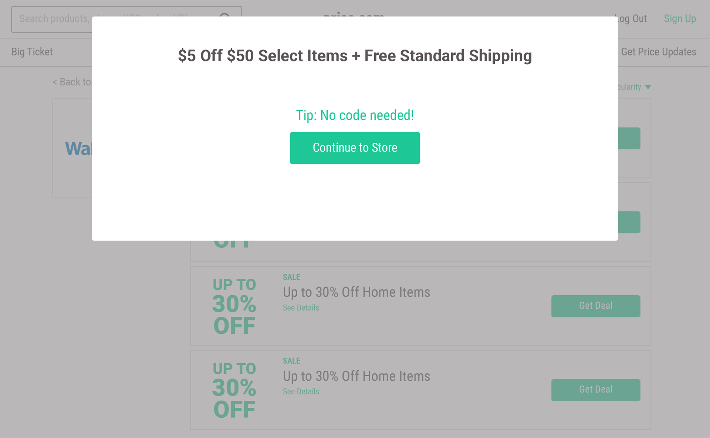Open the Big Ticket menu item

[32, 52]
